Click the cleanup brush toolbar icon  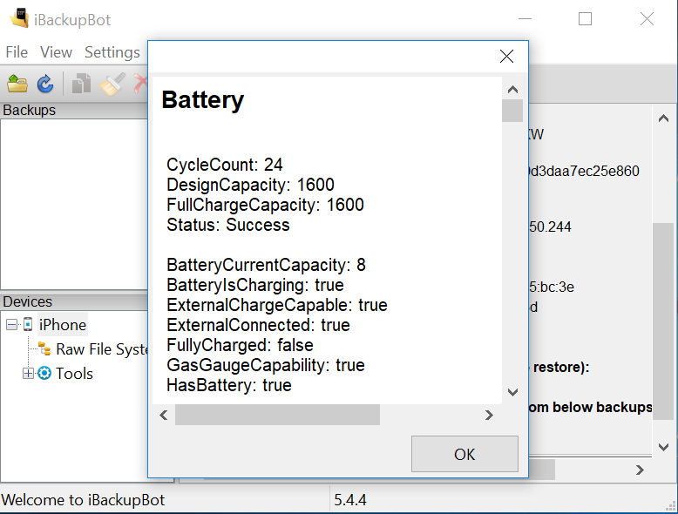coord(112,84)
